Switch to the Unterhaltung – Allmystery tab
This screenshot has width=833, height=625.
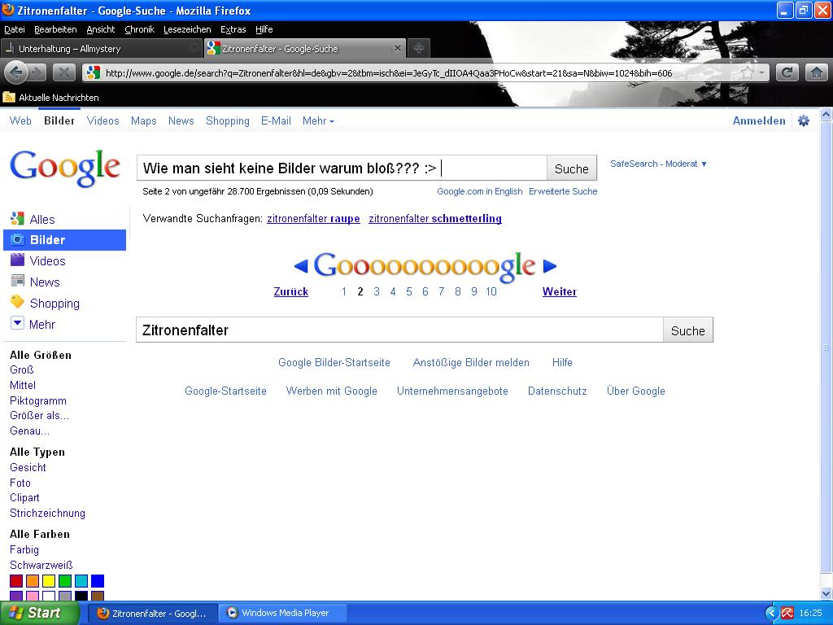[101, 48]
